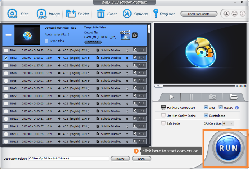The width and height of the screenshot is (249, 169).
Task: Change Title13 subtitle selector
Action: 127,142
